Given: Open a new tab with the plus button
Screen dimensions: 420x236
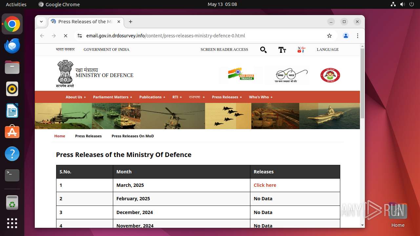Looking at the screenshot, I should [131, 22].
